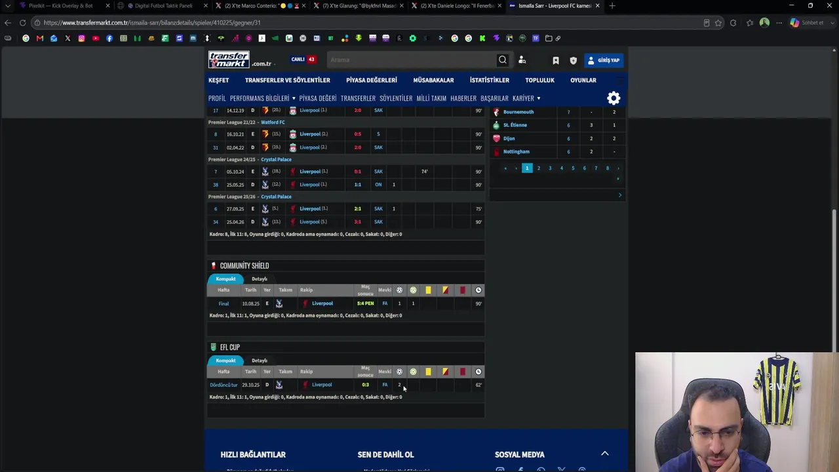
Task: Open a new browser tab
Action: [612, 6]
